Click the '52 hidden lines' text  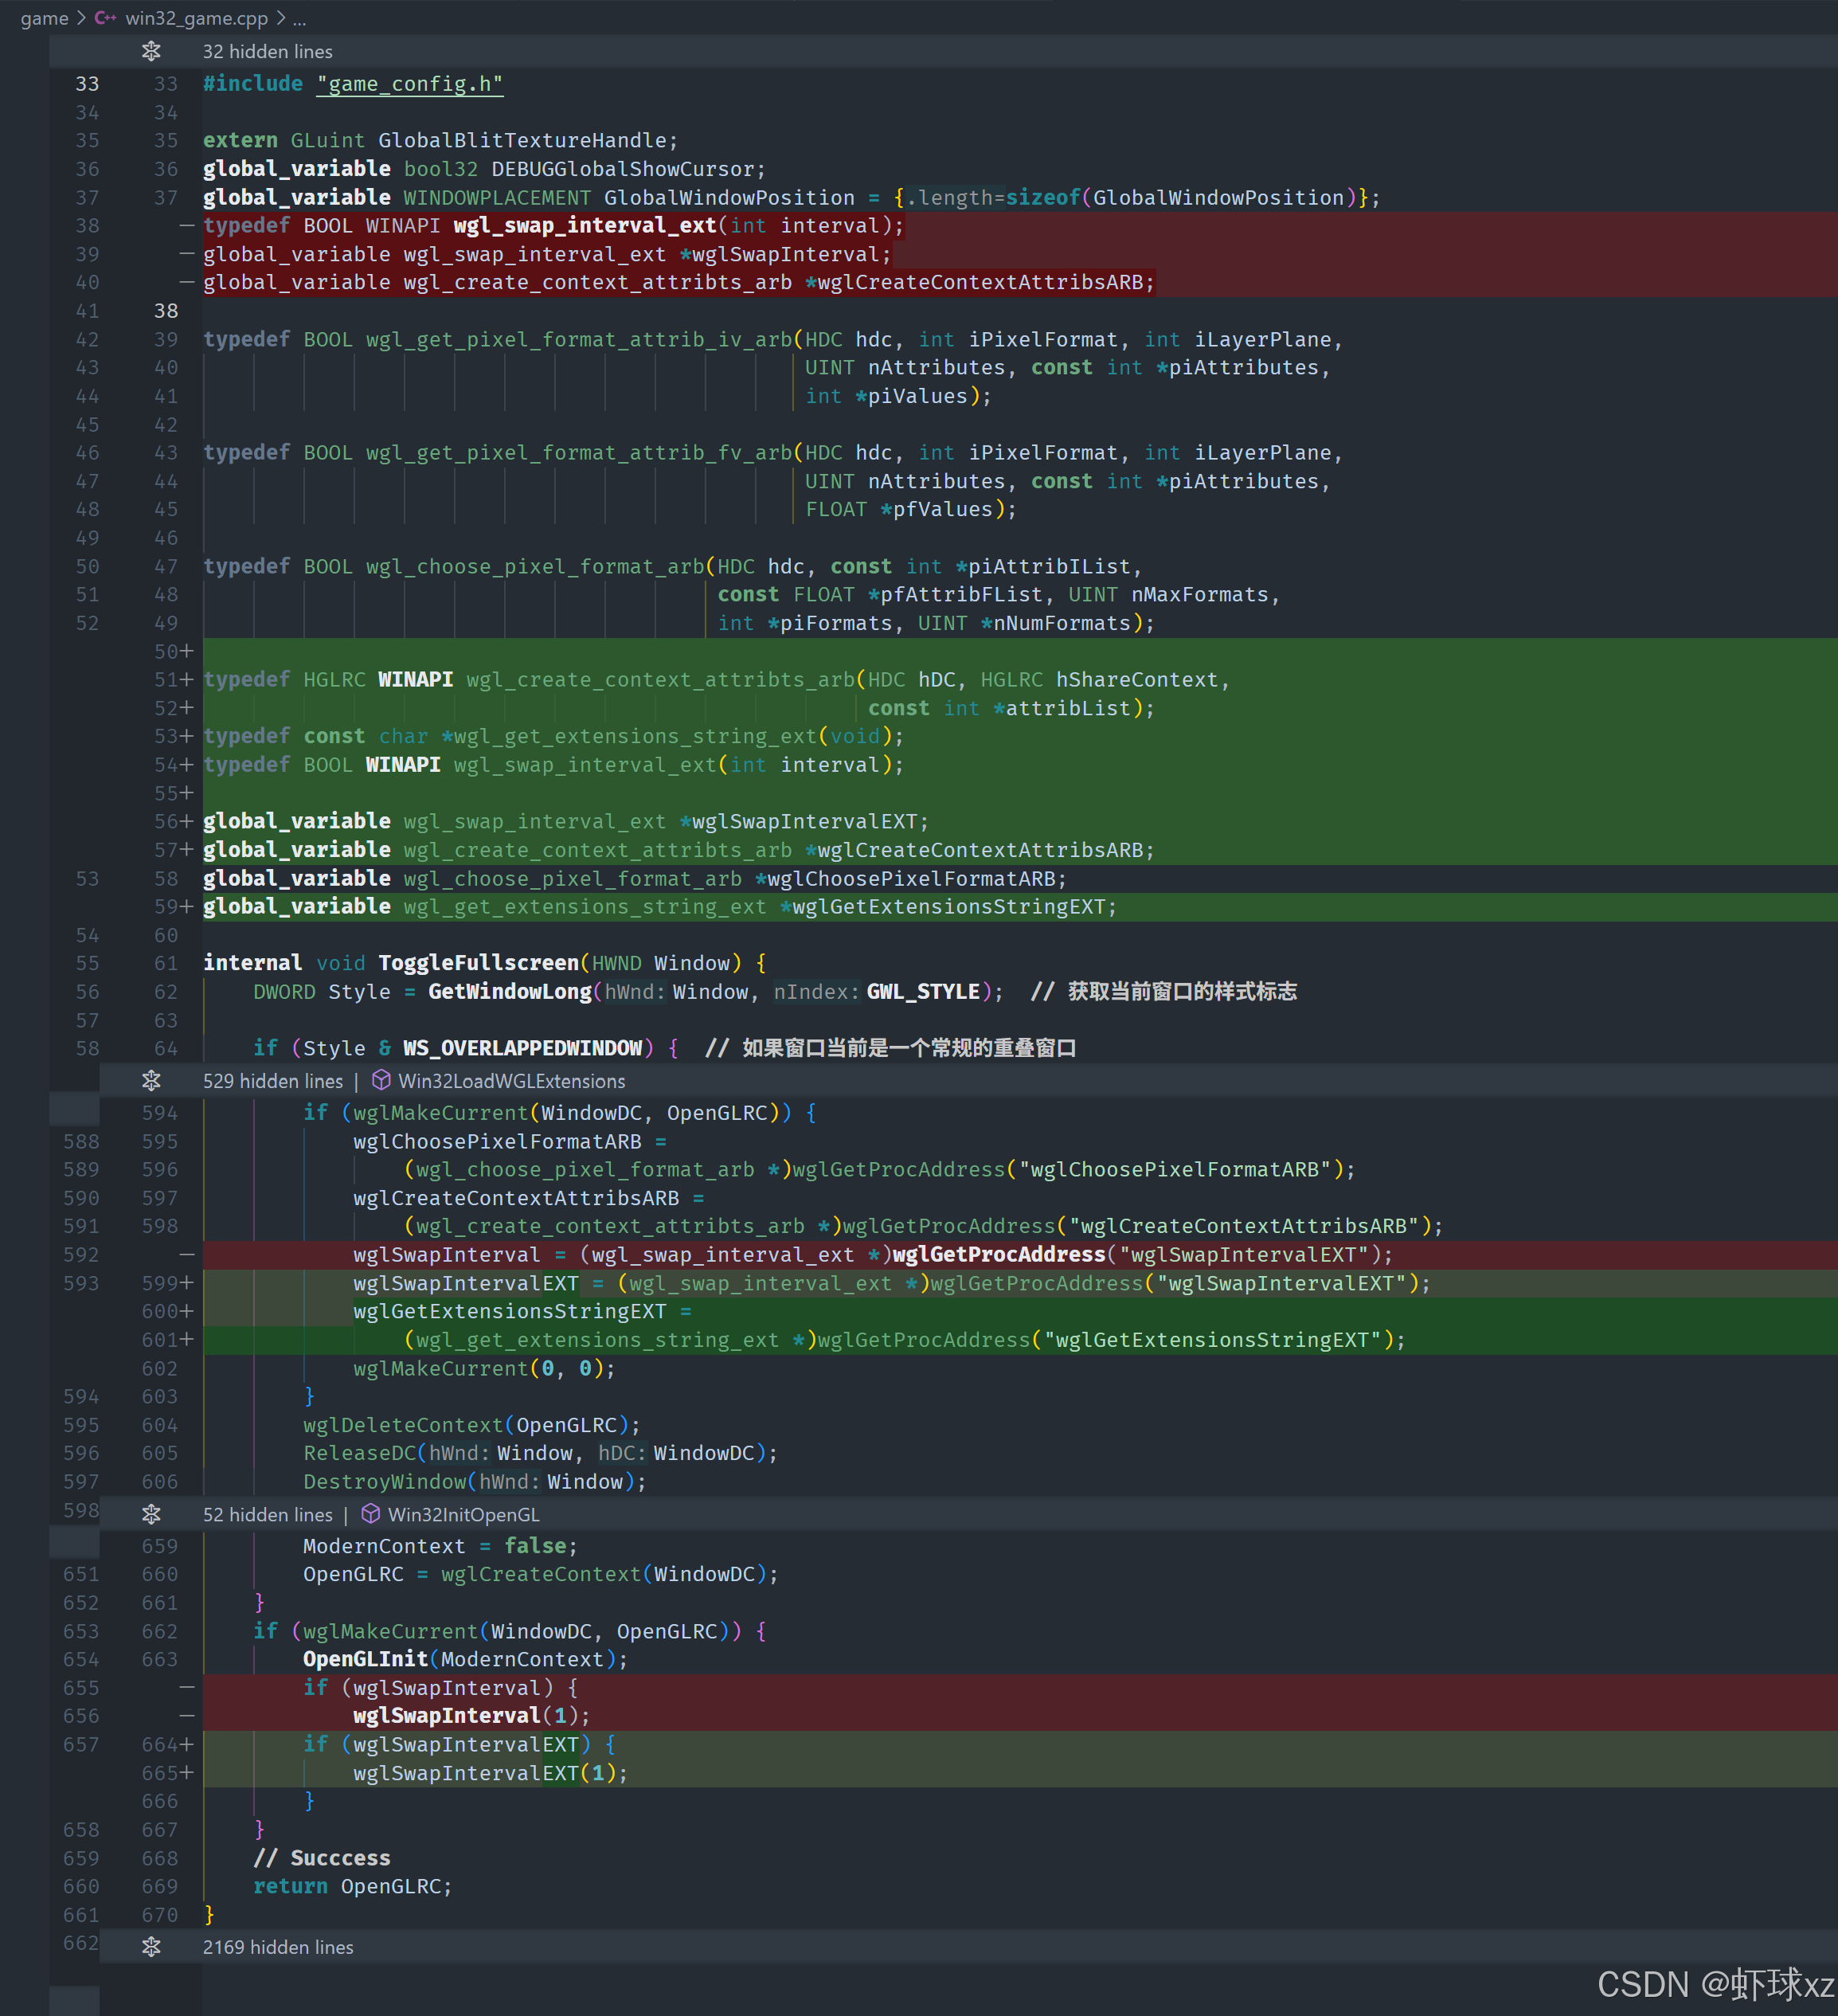click(x=267, y=1514)
